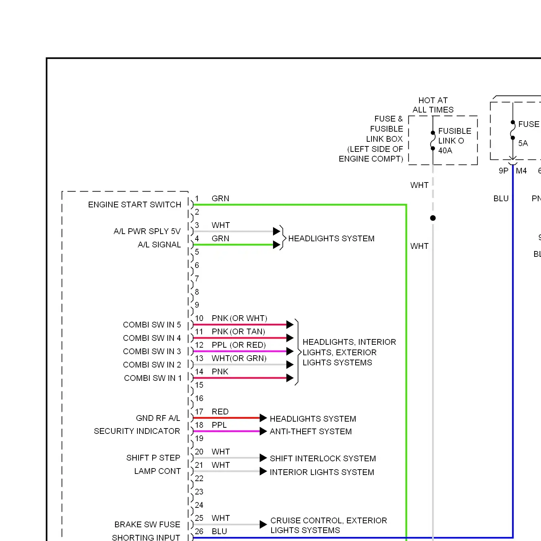
Task: Click the arrowhead on pin 12 purple wire
Action: (290, 351)
